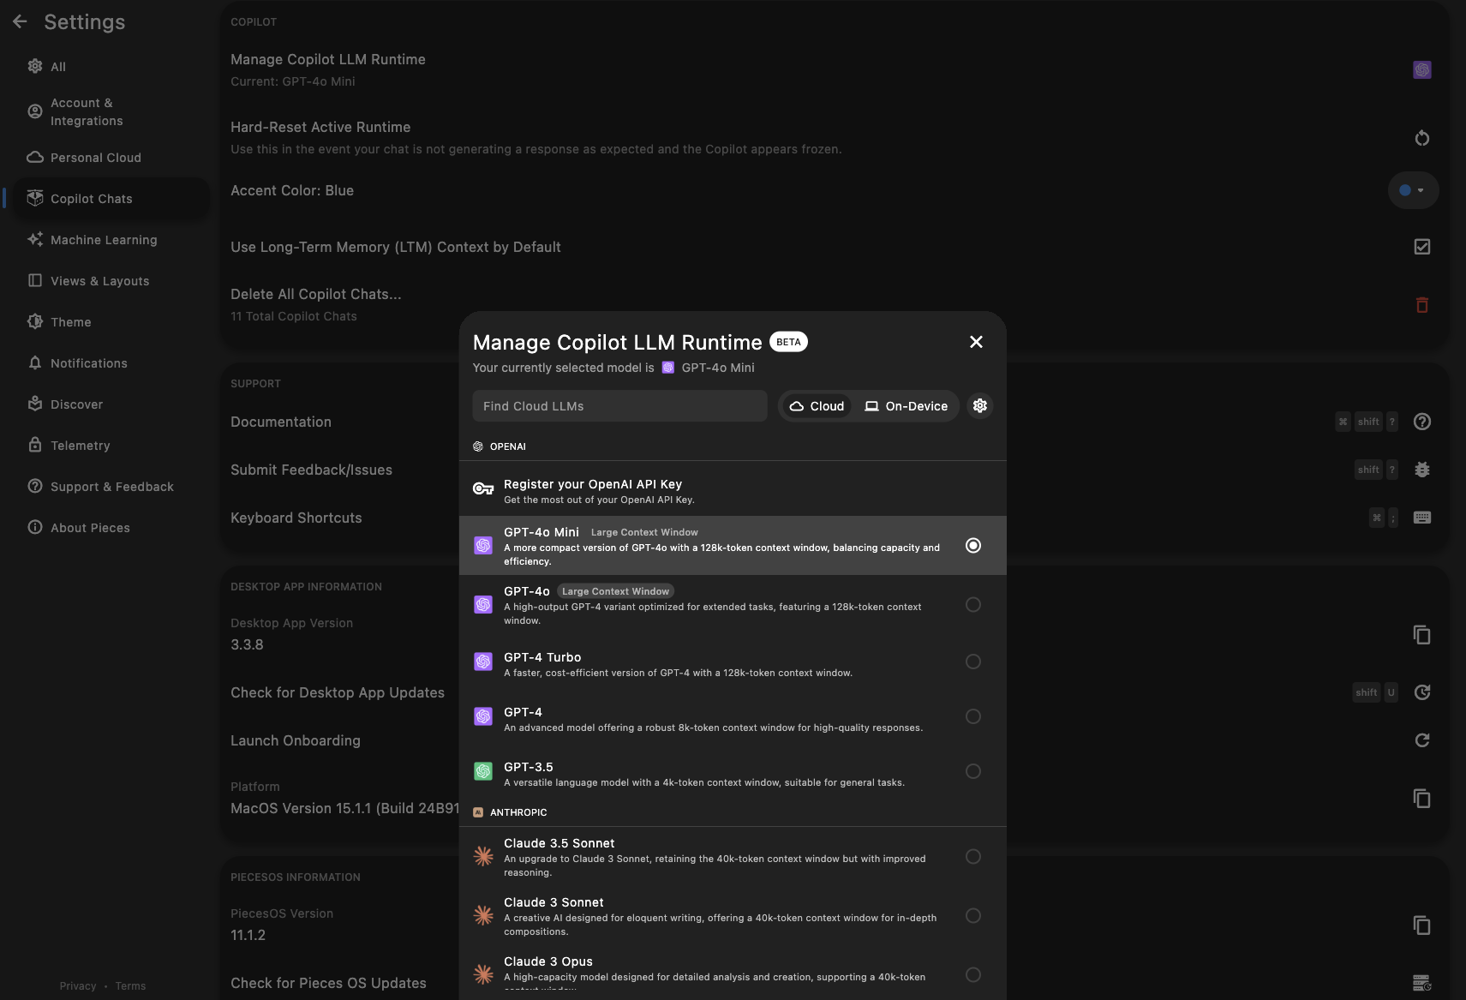Open the Privacy link

click(78, 985)
